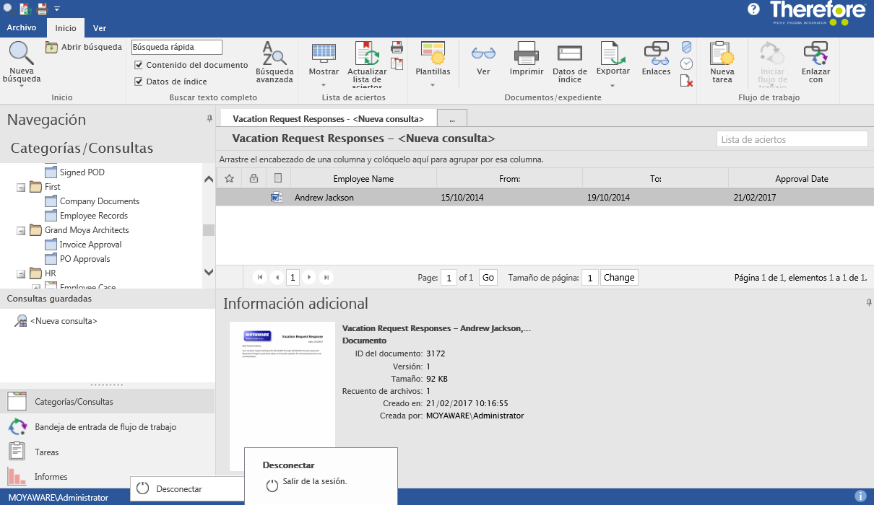Open Búsqueda avanzada tool
This screenshot has width=874, height=505.
[274, 63]
